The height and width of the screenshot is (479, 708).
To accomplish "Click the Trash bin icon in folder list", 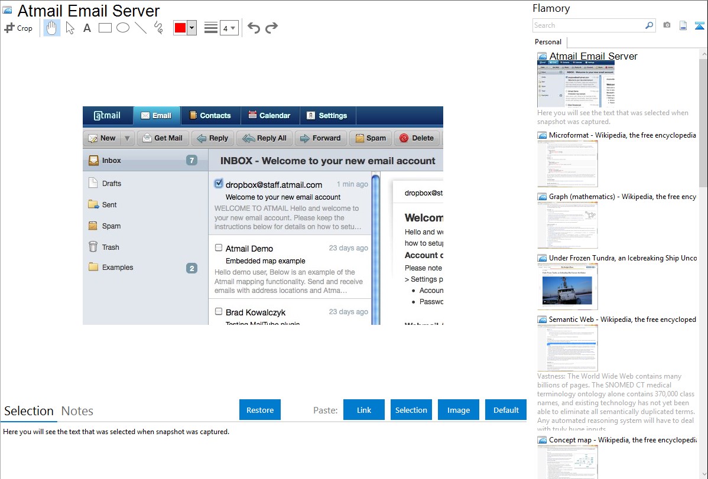I will (x=93, y=246).
